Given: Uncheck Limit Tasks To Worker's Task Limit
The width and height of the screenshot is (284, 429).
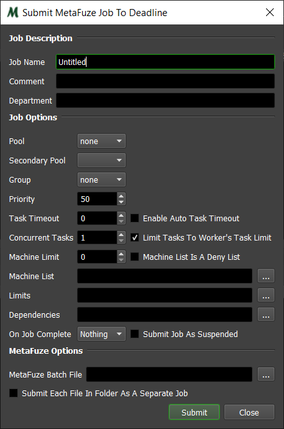Looking at the screenshot, I should [x=135, y=237].
